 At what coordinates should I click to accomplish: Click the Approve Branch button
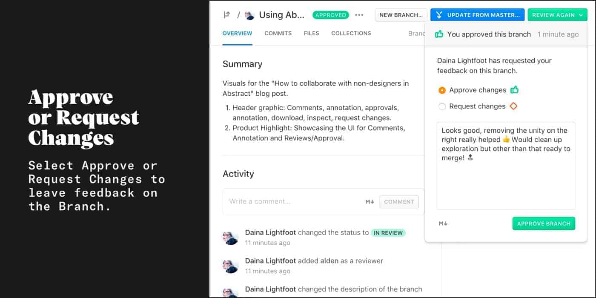544,223
